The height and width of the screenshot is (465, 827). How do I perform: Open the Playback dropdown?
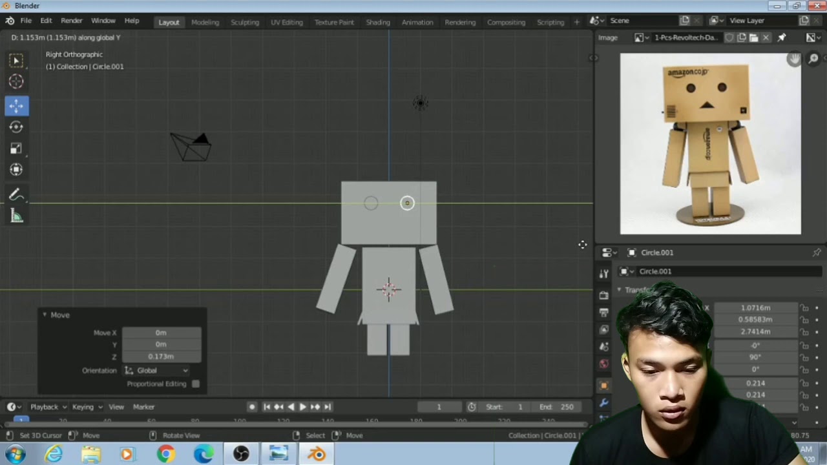(49, 407)
